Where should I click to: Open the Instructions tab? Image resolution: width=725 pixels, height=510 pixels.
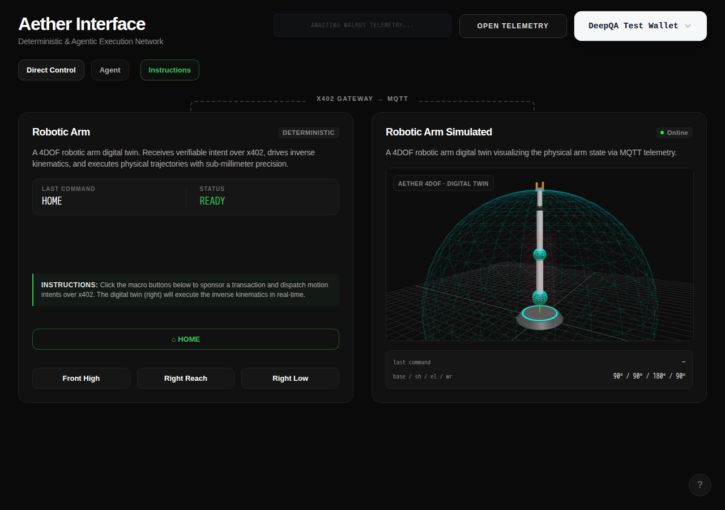[x=170, y=70]
